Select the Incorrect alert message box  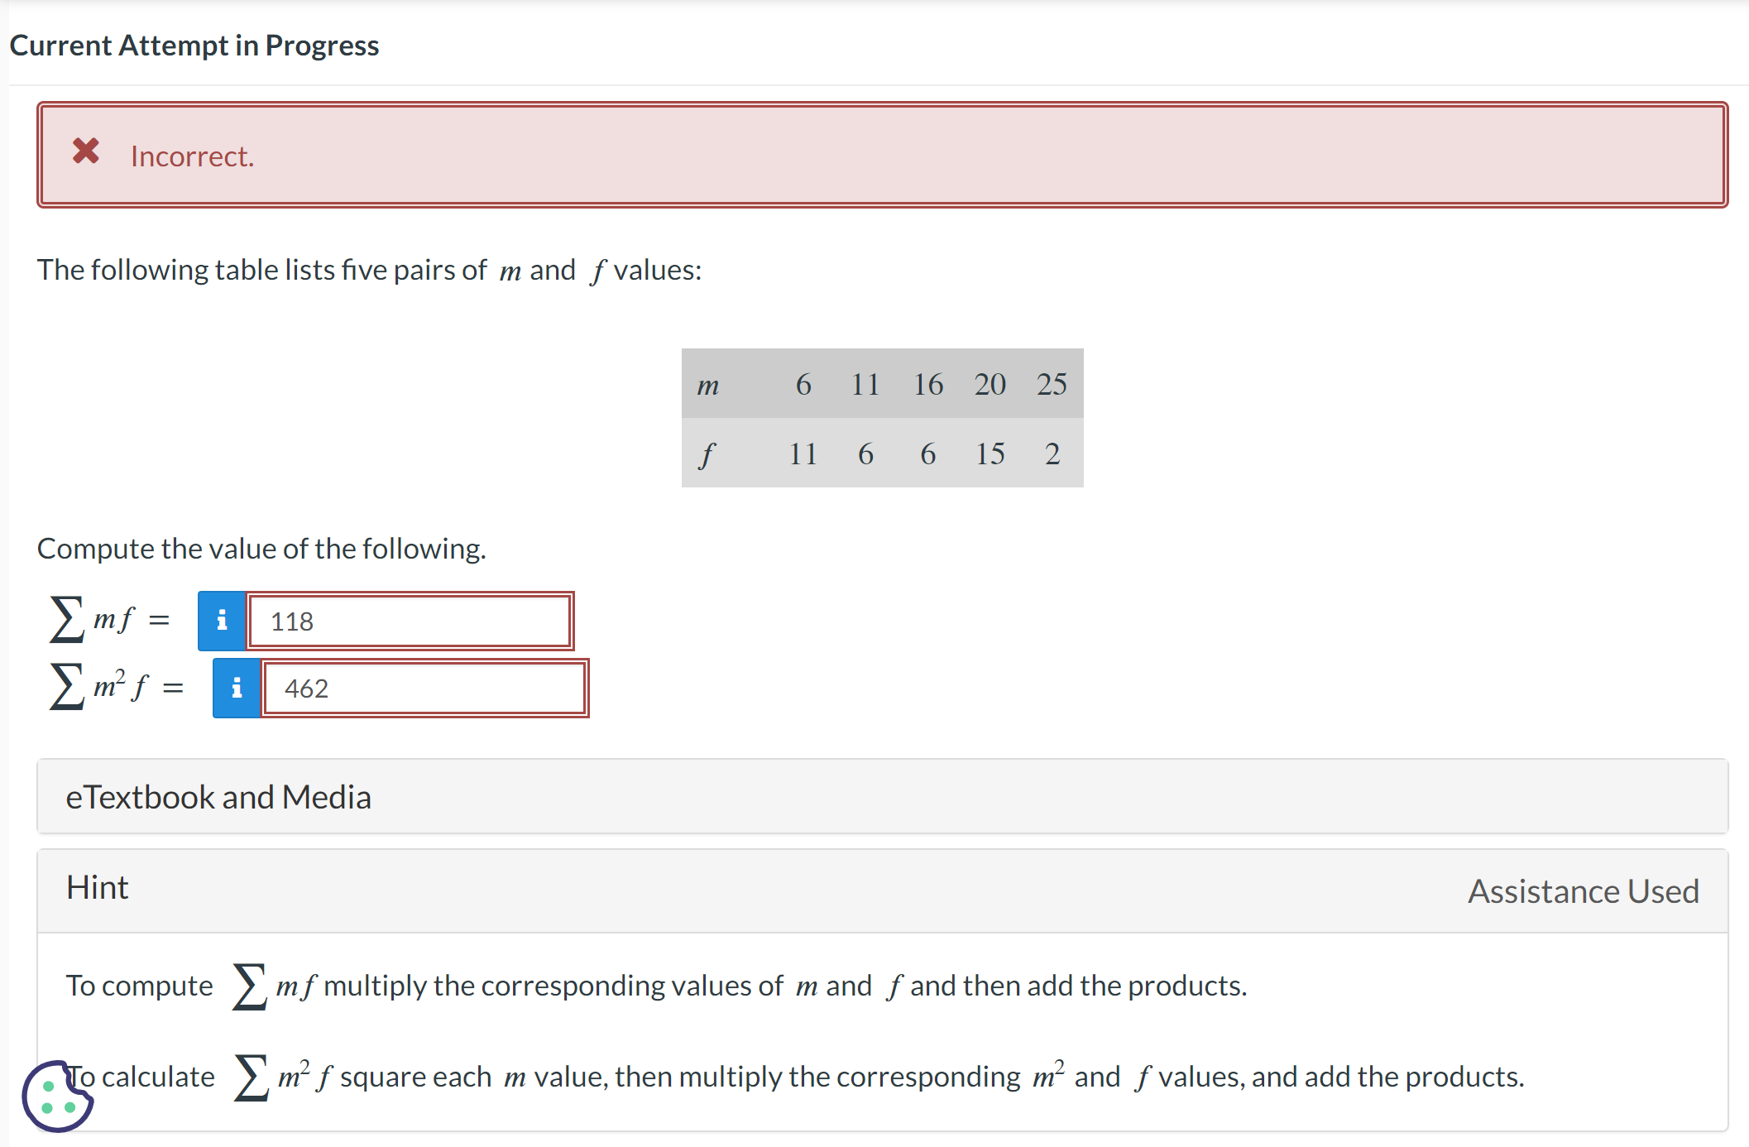click(881, 155)
